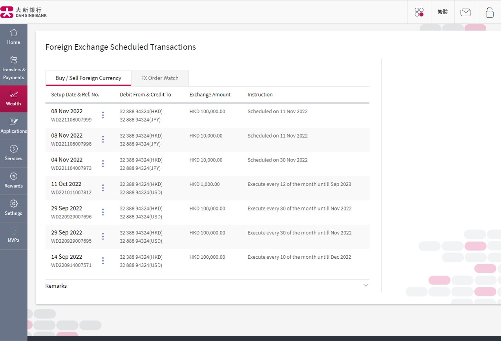The width and height of the screenshot is (501, 341).
Task: Select the Wealth sidebar icon
Action: 14,99
